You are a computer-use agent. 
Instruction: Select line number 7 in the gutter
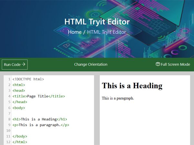tap(9, 113)
